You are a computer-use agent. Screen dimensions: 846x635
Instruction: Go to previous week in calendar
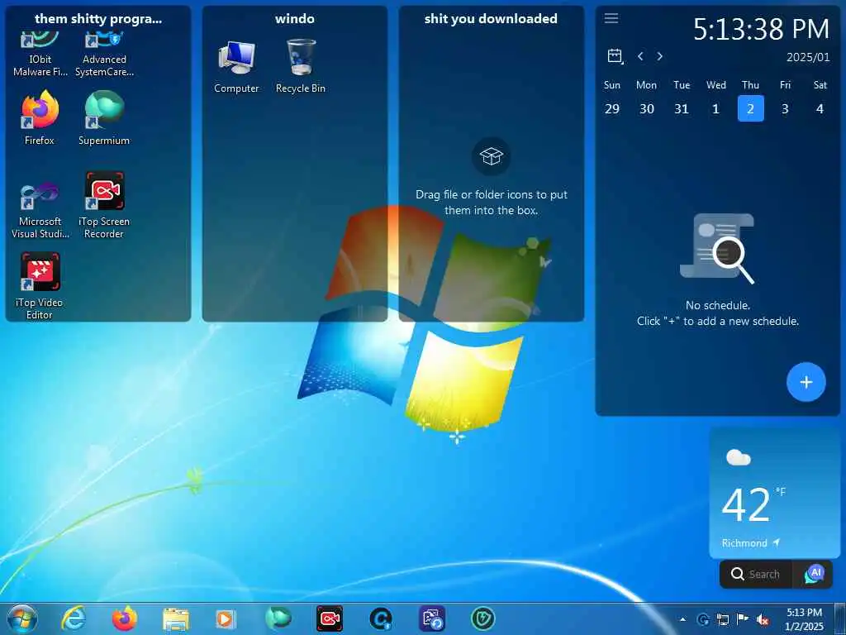[x=640, y=56]
